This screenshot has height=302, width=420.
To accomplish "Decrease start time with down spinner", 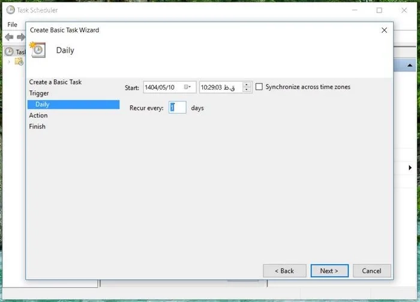I will pyautogui.click(x=247, y=90).
